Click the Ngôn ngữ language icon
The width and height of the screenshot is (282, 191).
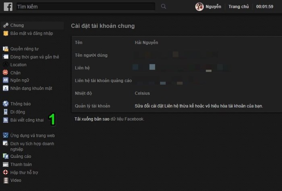click(x=6, y=80)
